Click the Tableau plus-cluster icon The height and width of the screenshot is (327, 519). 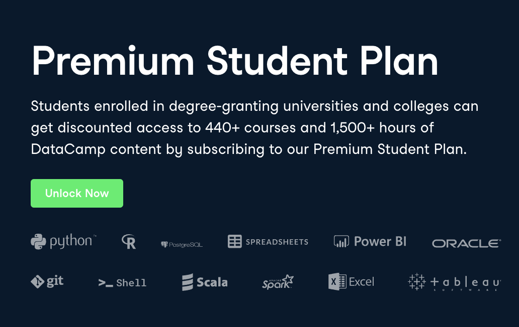(x=416, y=282)
